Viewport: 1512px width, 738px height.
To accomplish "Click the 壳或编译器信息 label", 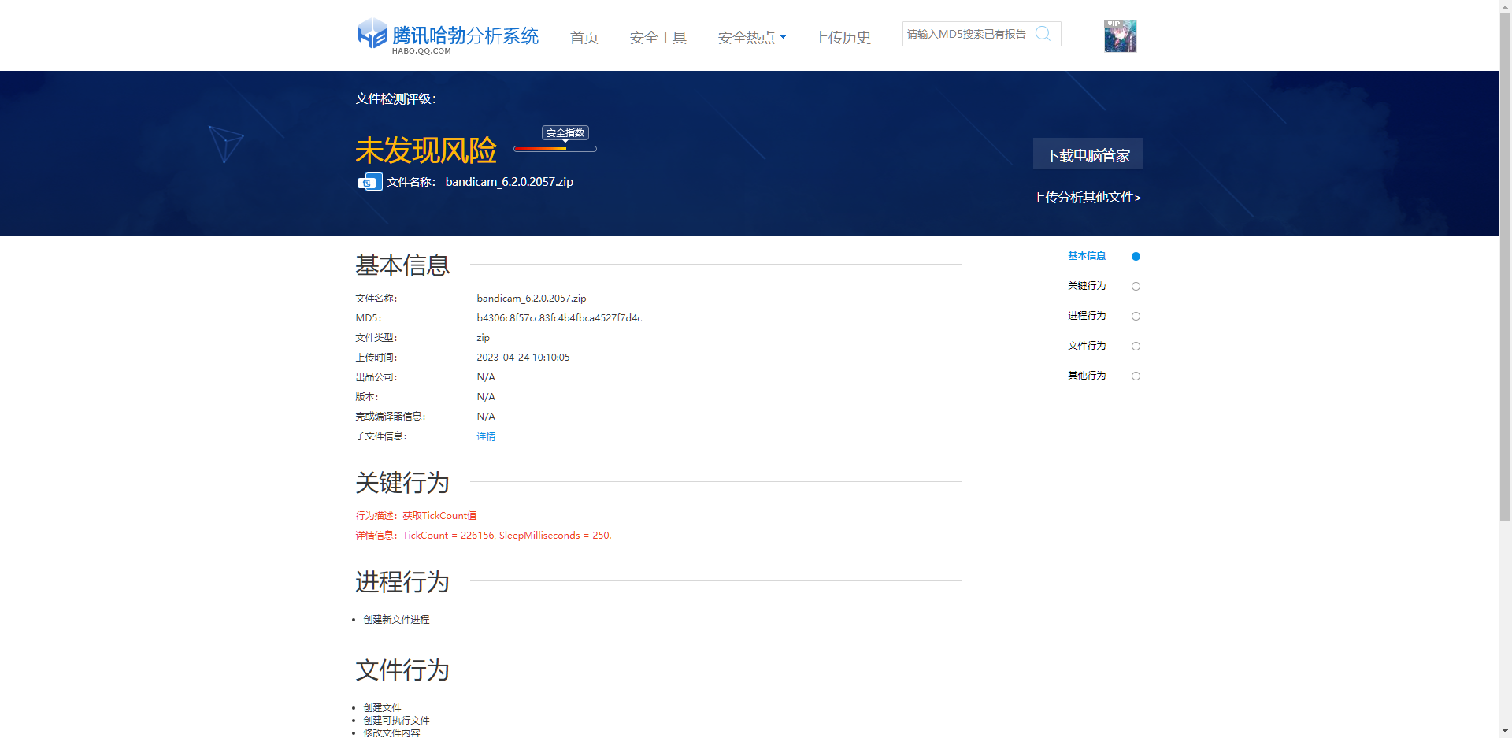I will pyautogui.click(x=391, y=417).
